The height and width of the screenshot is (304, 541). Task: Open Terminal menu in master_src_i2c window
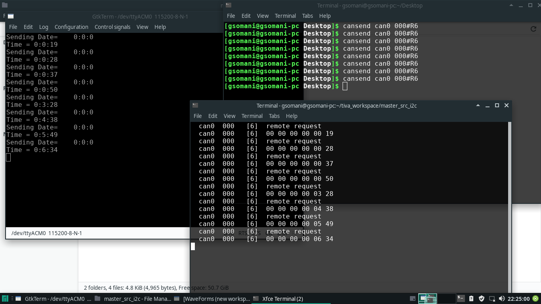pyautogui.click(x=252, y=116)
